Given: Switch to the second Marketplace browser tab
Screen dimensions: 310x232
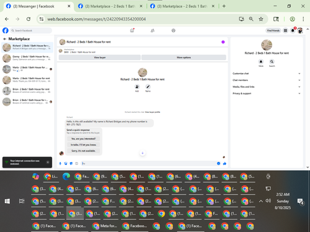Looking at the screenshot, I should pos(110,6).
